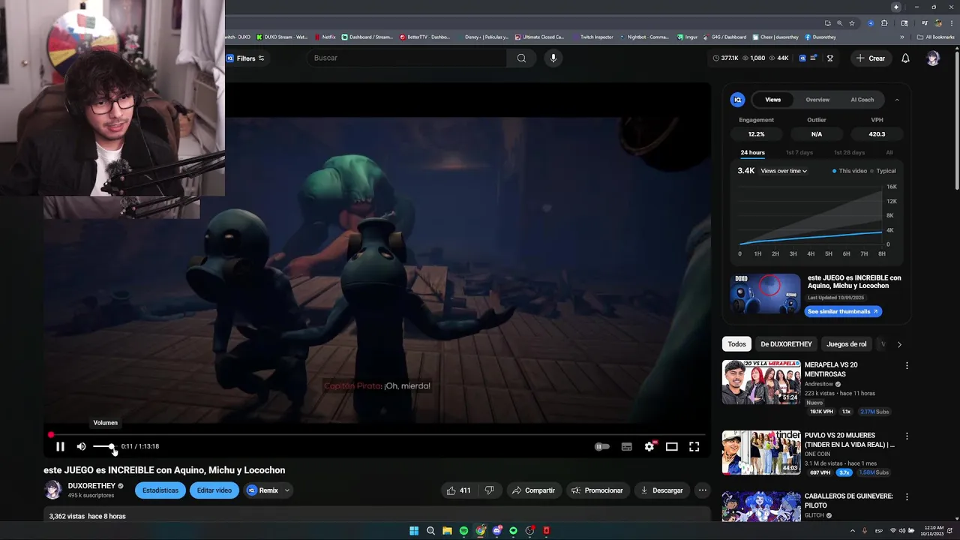Show more filter chips with arrow

coord(899,344)
